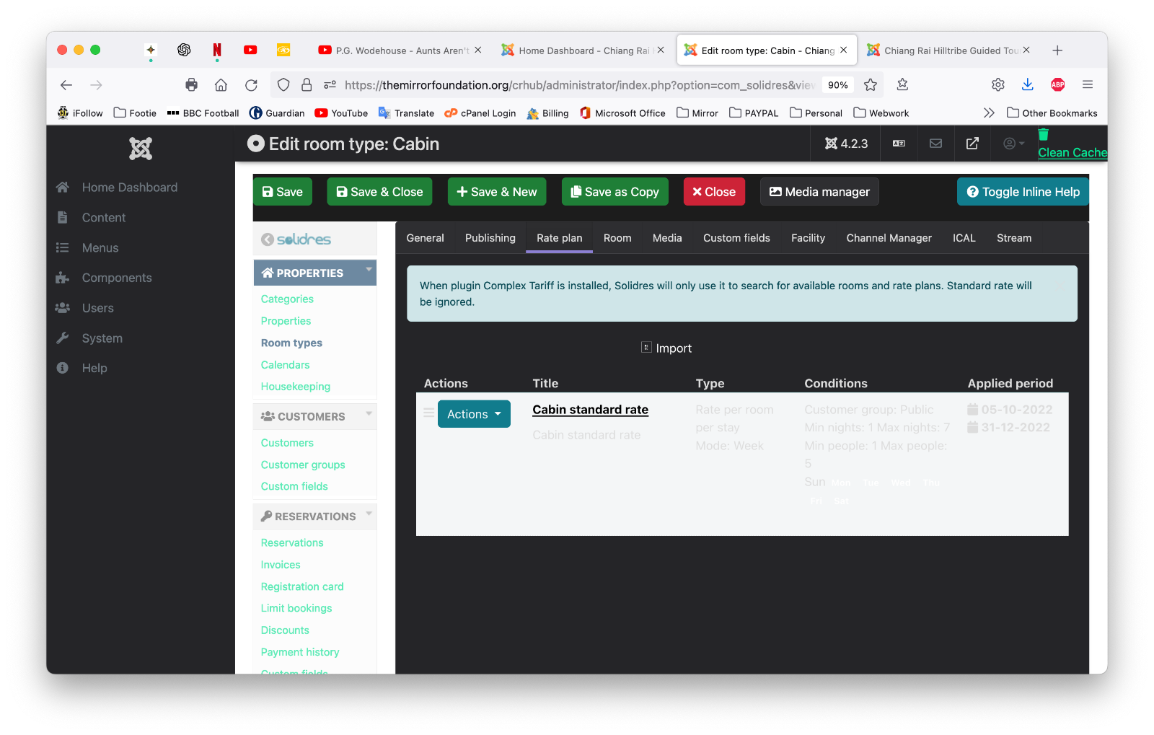Open the Firefox downloads arrow icon
1154x735 pixels.
1027,85
